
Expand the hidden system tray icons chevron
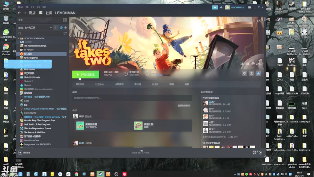click(235, 174)
